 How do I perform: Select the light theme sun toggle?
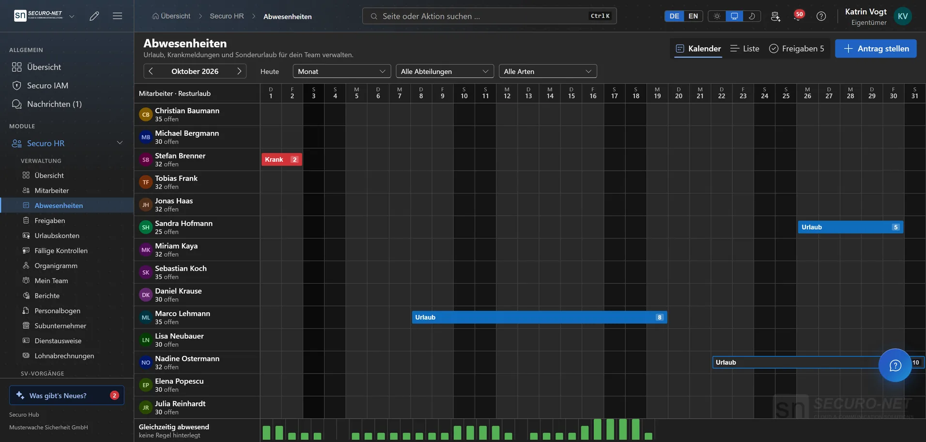tap(717, 16)
